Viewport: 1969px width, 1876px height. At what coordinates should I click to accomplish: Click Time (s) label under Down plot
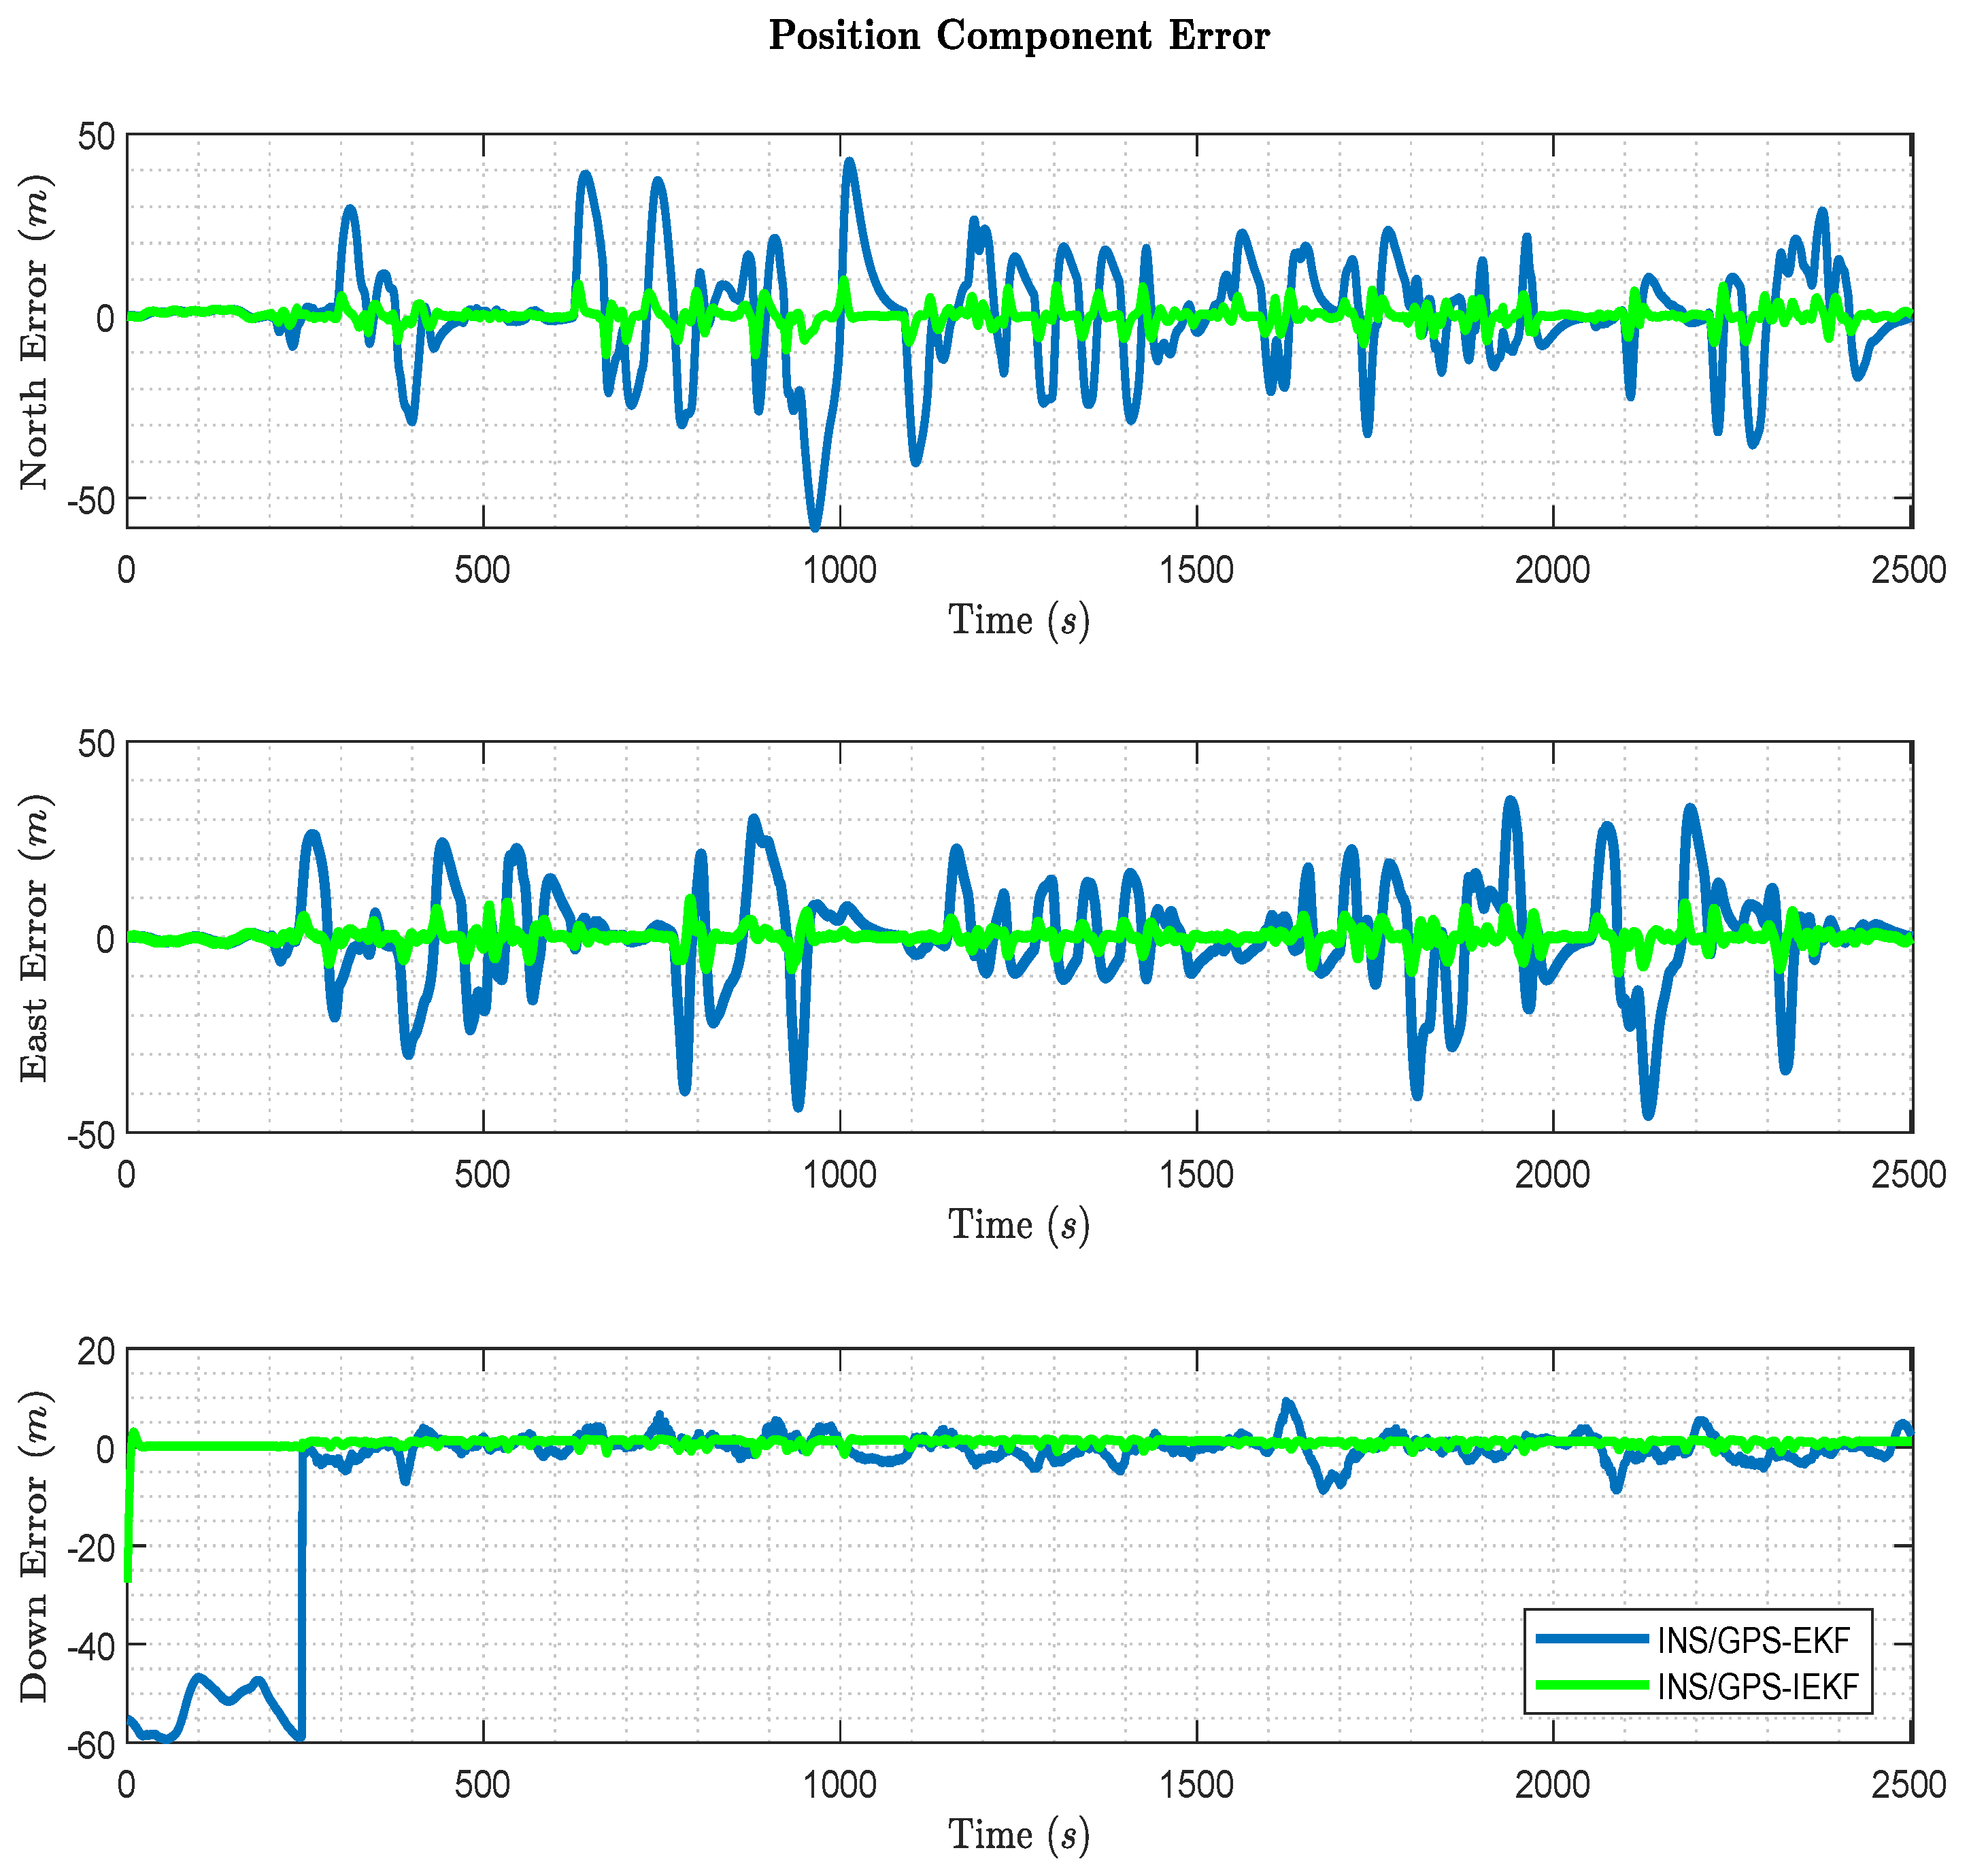pos(1018,1835)
